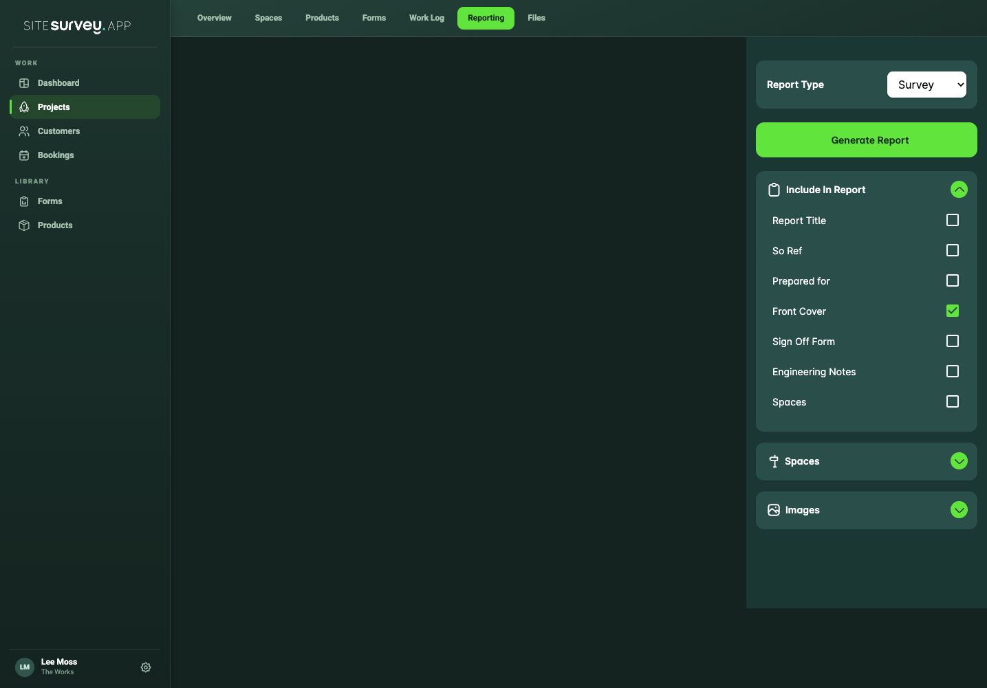Tick the So Ref checkbox
This screenshot has width=987, height=688.
(953, 250)
